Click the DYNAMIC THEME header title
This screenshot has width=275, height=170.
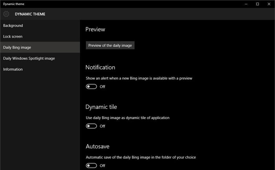tap(30, 14)
